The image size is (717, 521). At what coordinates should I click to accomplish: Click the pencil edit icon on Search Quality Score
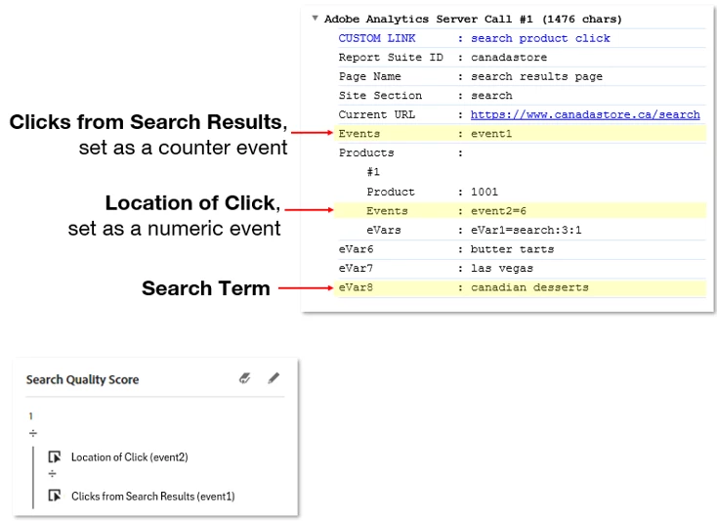pos(274,378)
